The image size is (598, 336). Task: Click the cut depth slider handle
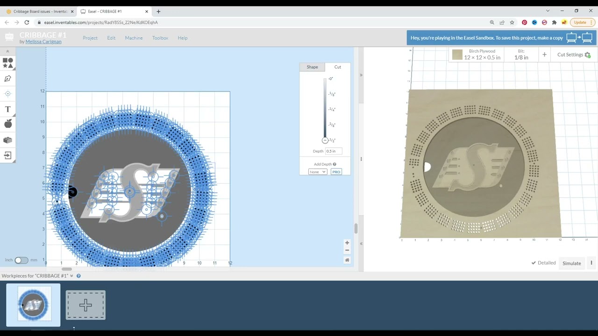325,140
